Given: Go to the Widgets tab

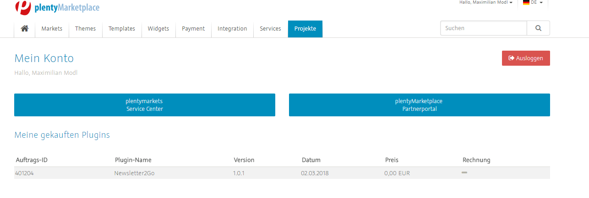Looking at the screenshot, I should point(158,28).
